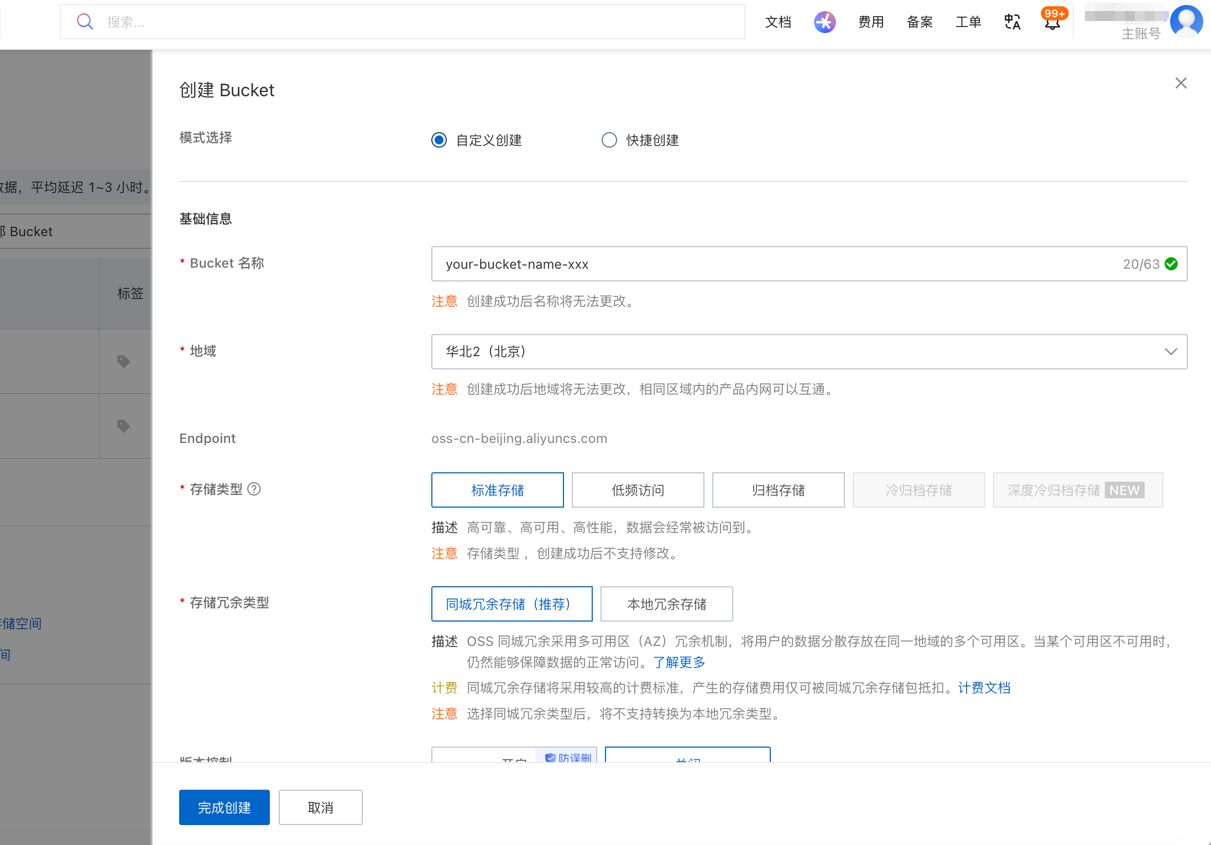Open the notifications bell icon
Screen dimensions: 1211x845
1052,22
